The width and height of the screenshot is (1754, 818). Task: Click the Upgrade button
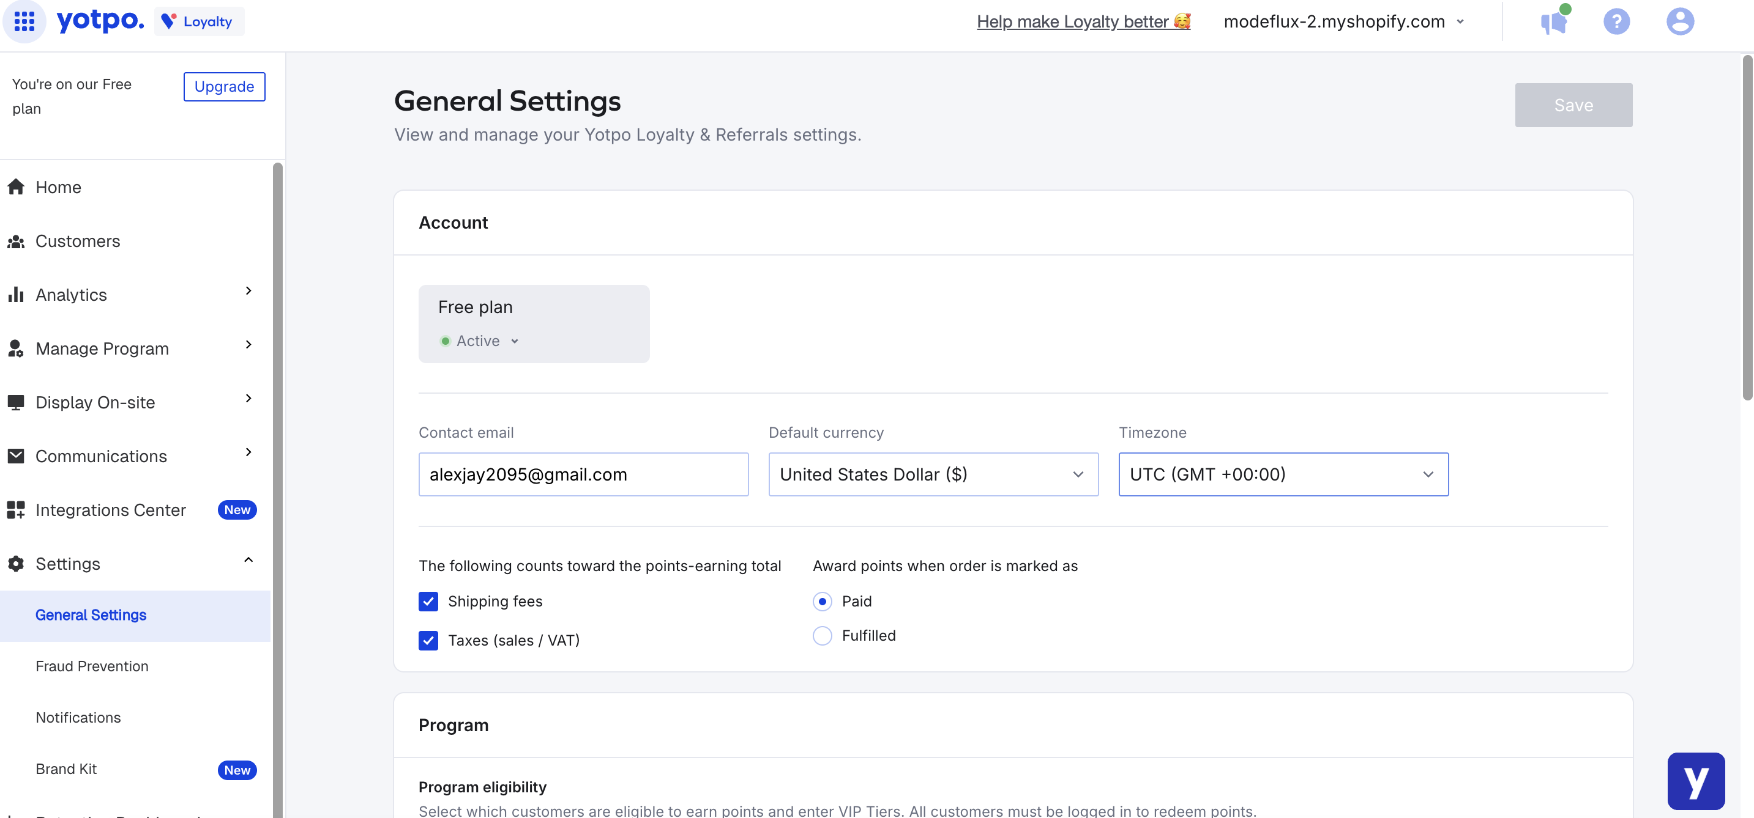tap(224, 86)
